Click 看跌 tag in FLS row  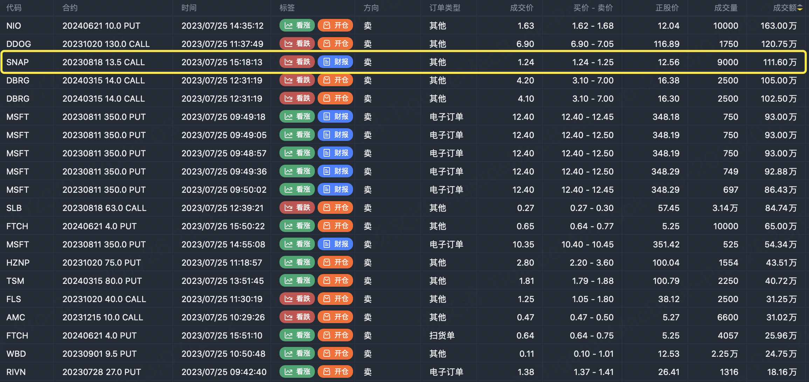(x=297, y=299)
